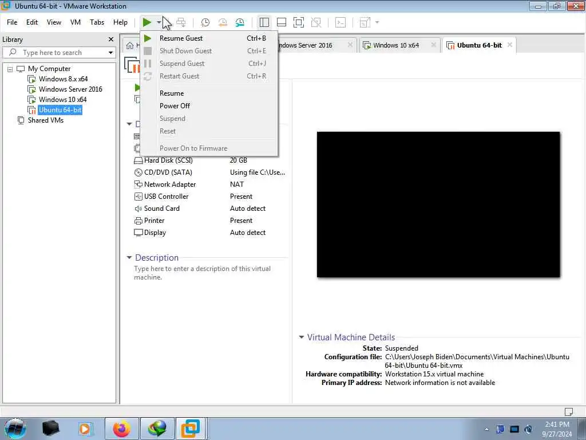
Task: Open the library search filter dropdown
Action: pos(110,53)
